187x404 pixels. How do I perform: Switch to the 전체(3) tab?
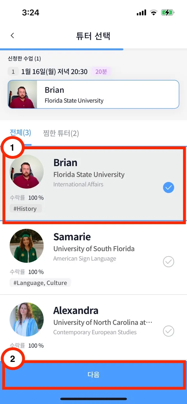20,133
